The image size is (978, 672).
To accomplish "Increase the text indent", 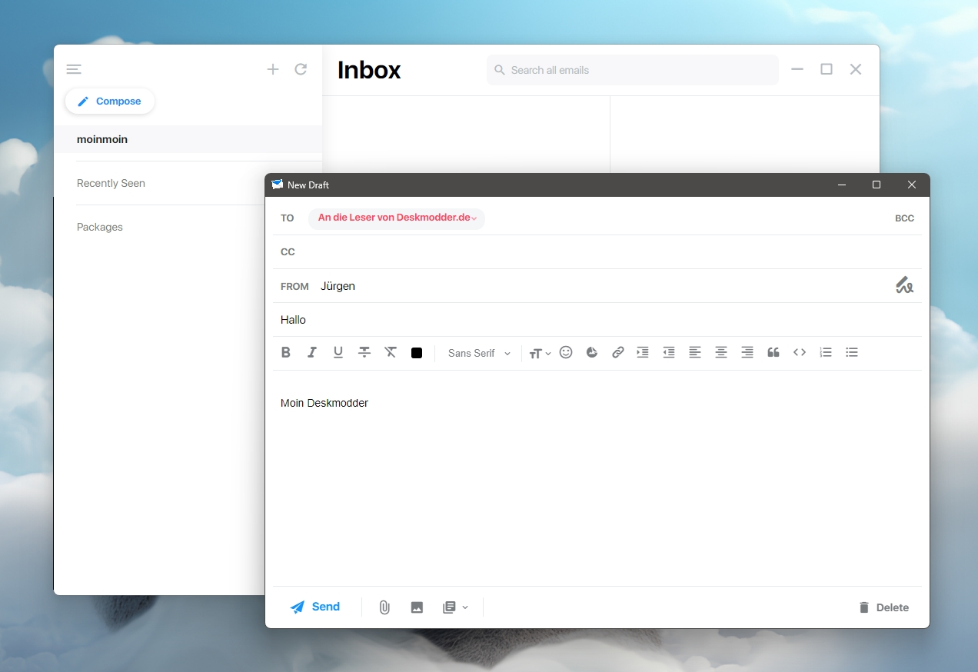I will [x=643, y=352].
